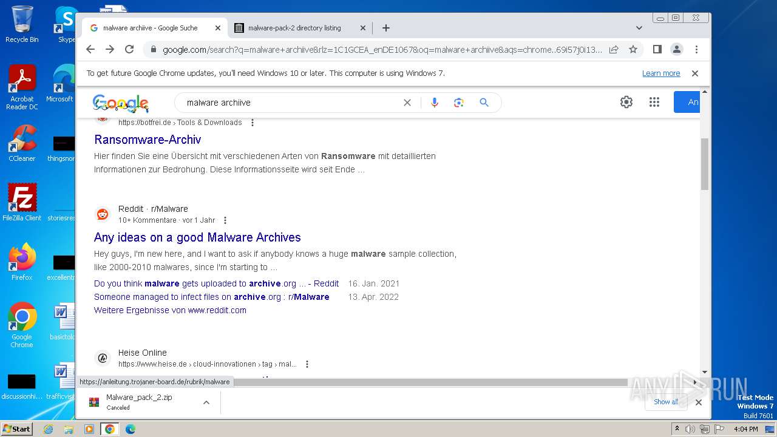Clear the Google search box text
Image resolution: width=777 pixels, height=437 pixels.
click(x=407, y=103)
